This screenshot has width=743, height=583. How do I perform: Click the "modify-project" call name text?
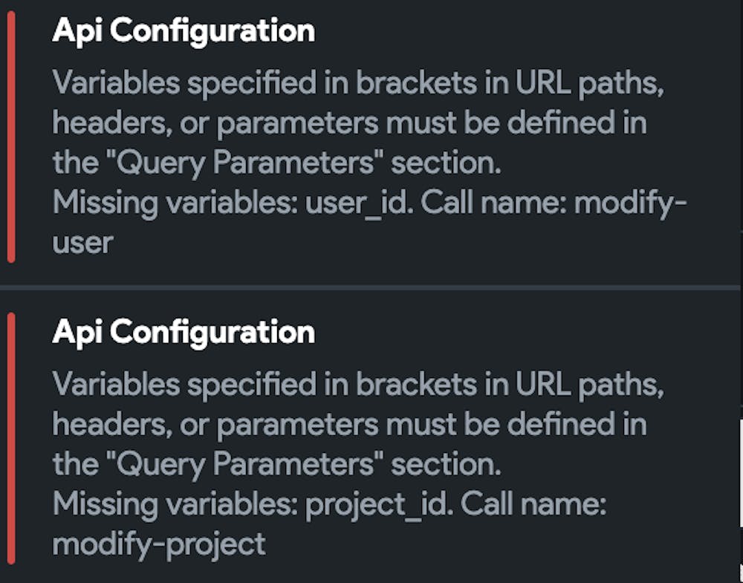click(159, 544)
